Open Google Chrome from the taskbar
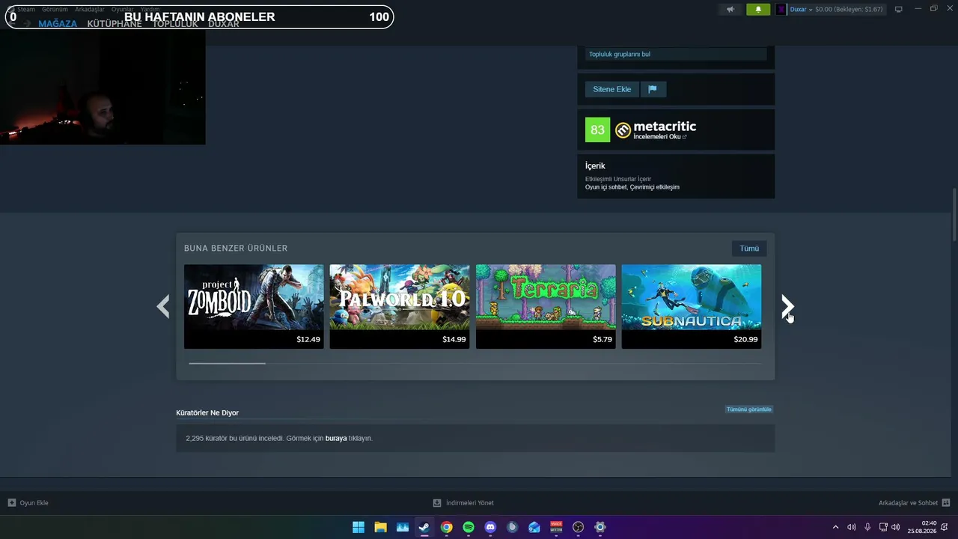 pos(446,527)
